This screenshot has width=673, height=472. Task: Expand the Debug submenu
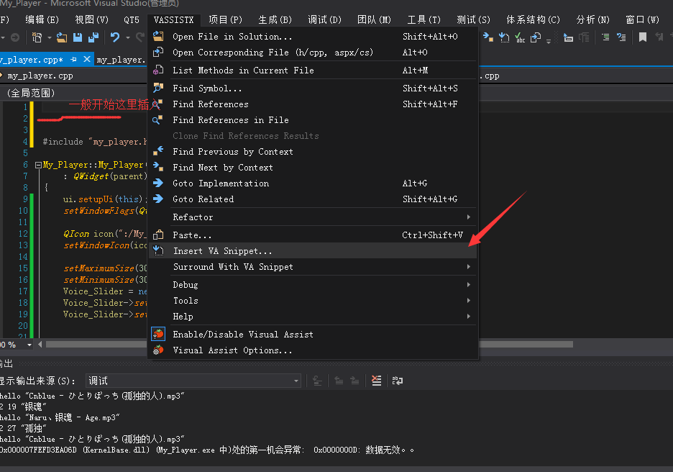[x=313, y=285]
